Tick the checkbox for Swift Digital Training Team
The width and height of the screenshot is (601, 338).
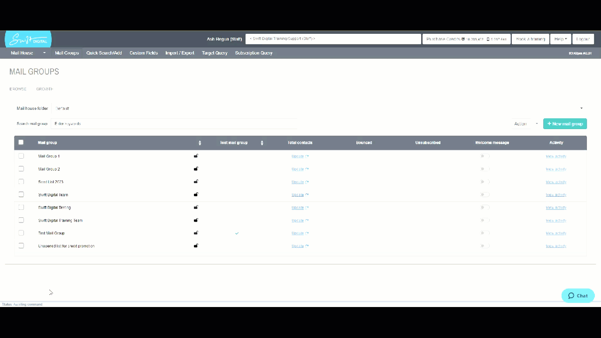point(21,220)
